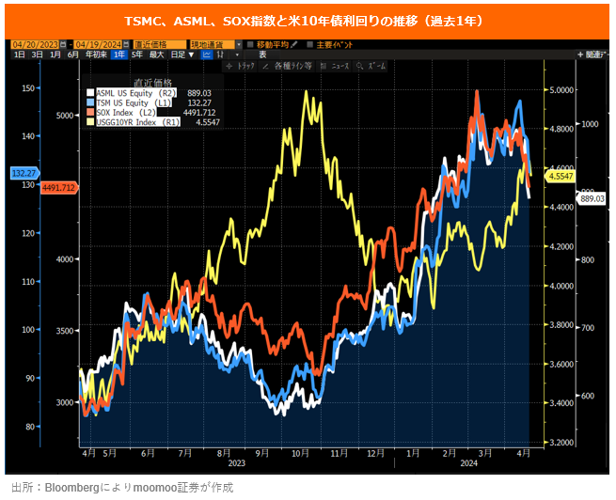Click the 直近価格 legend header

[x=152, y=83]
